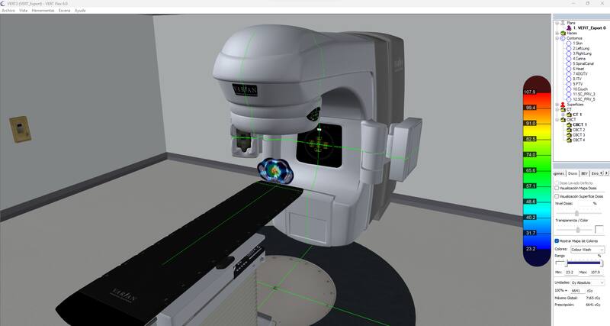Select the VERT_Export plan icon
Viewport: 610px width, 326px height.
[x=568, y=28]
